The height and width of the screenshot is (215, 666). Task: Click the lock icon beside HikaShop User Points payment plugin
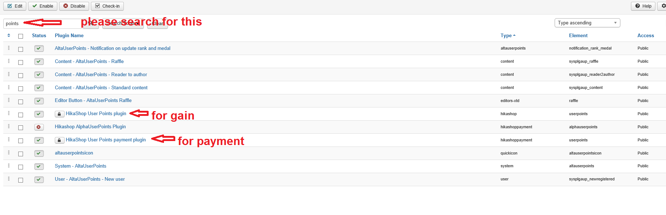tap(60, 140)
